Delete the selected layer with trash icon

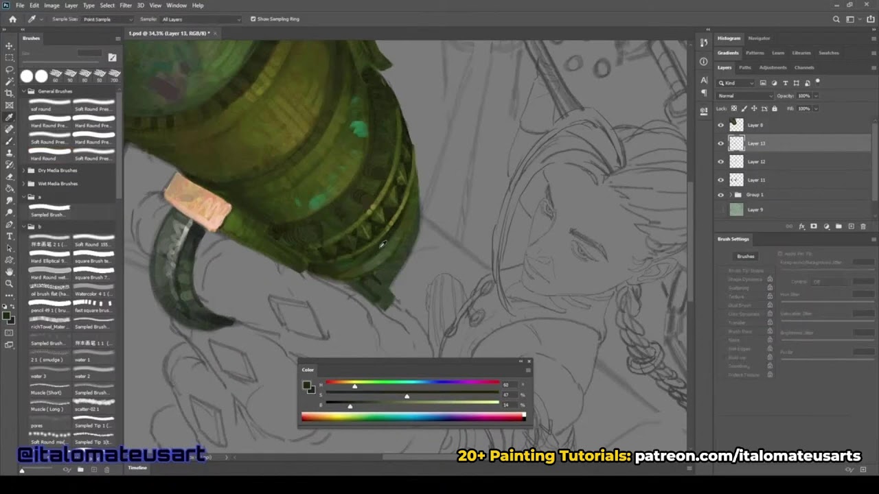coord(863,226)
